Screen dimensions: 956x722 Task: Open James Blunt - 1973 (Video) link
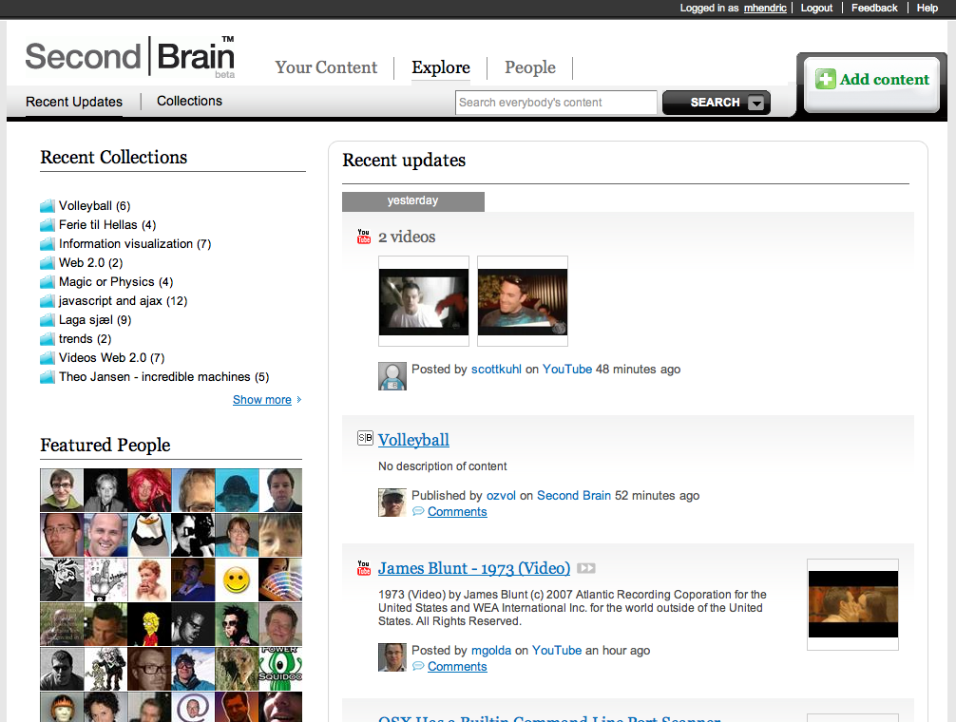pyautogui.click(x=474, y=568)
